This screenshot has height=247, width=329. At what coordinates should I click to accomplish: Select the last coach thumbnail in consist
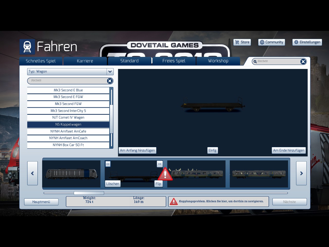pos(259,174)
